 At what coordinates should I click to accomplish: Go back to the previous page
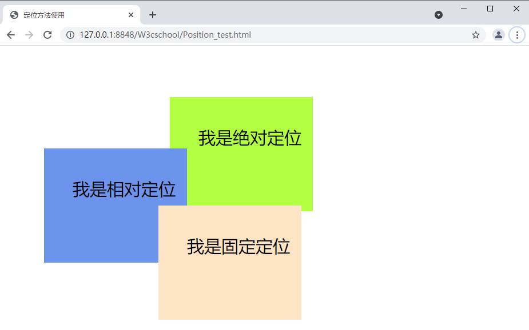(11, 35)
